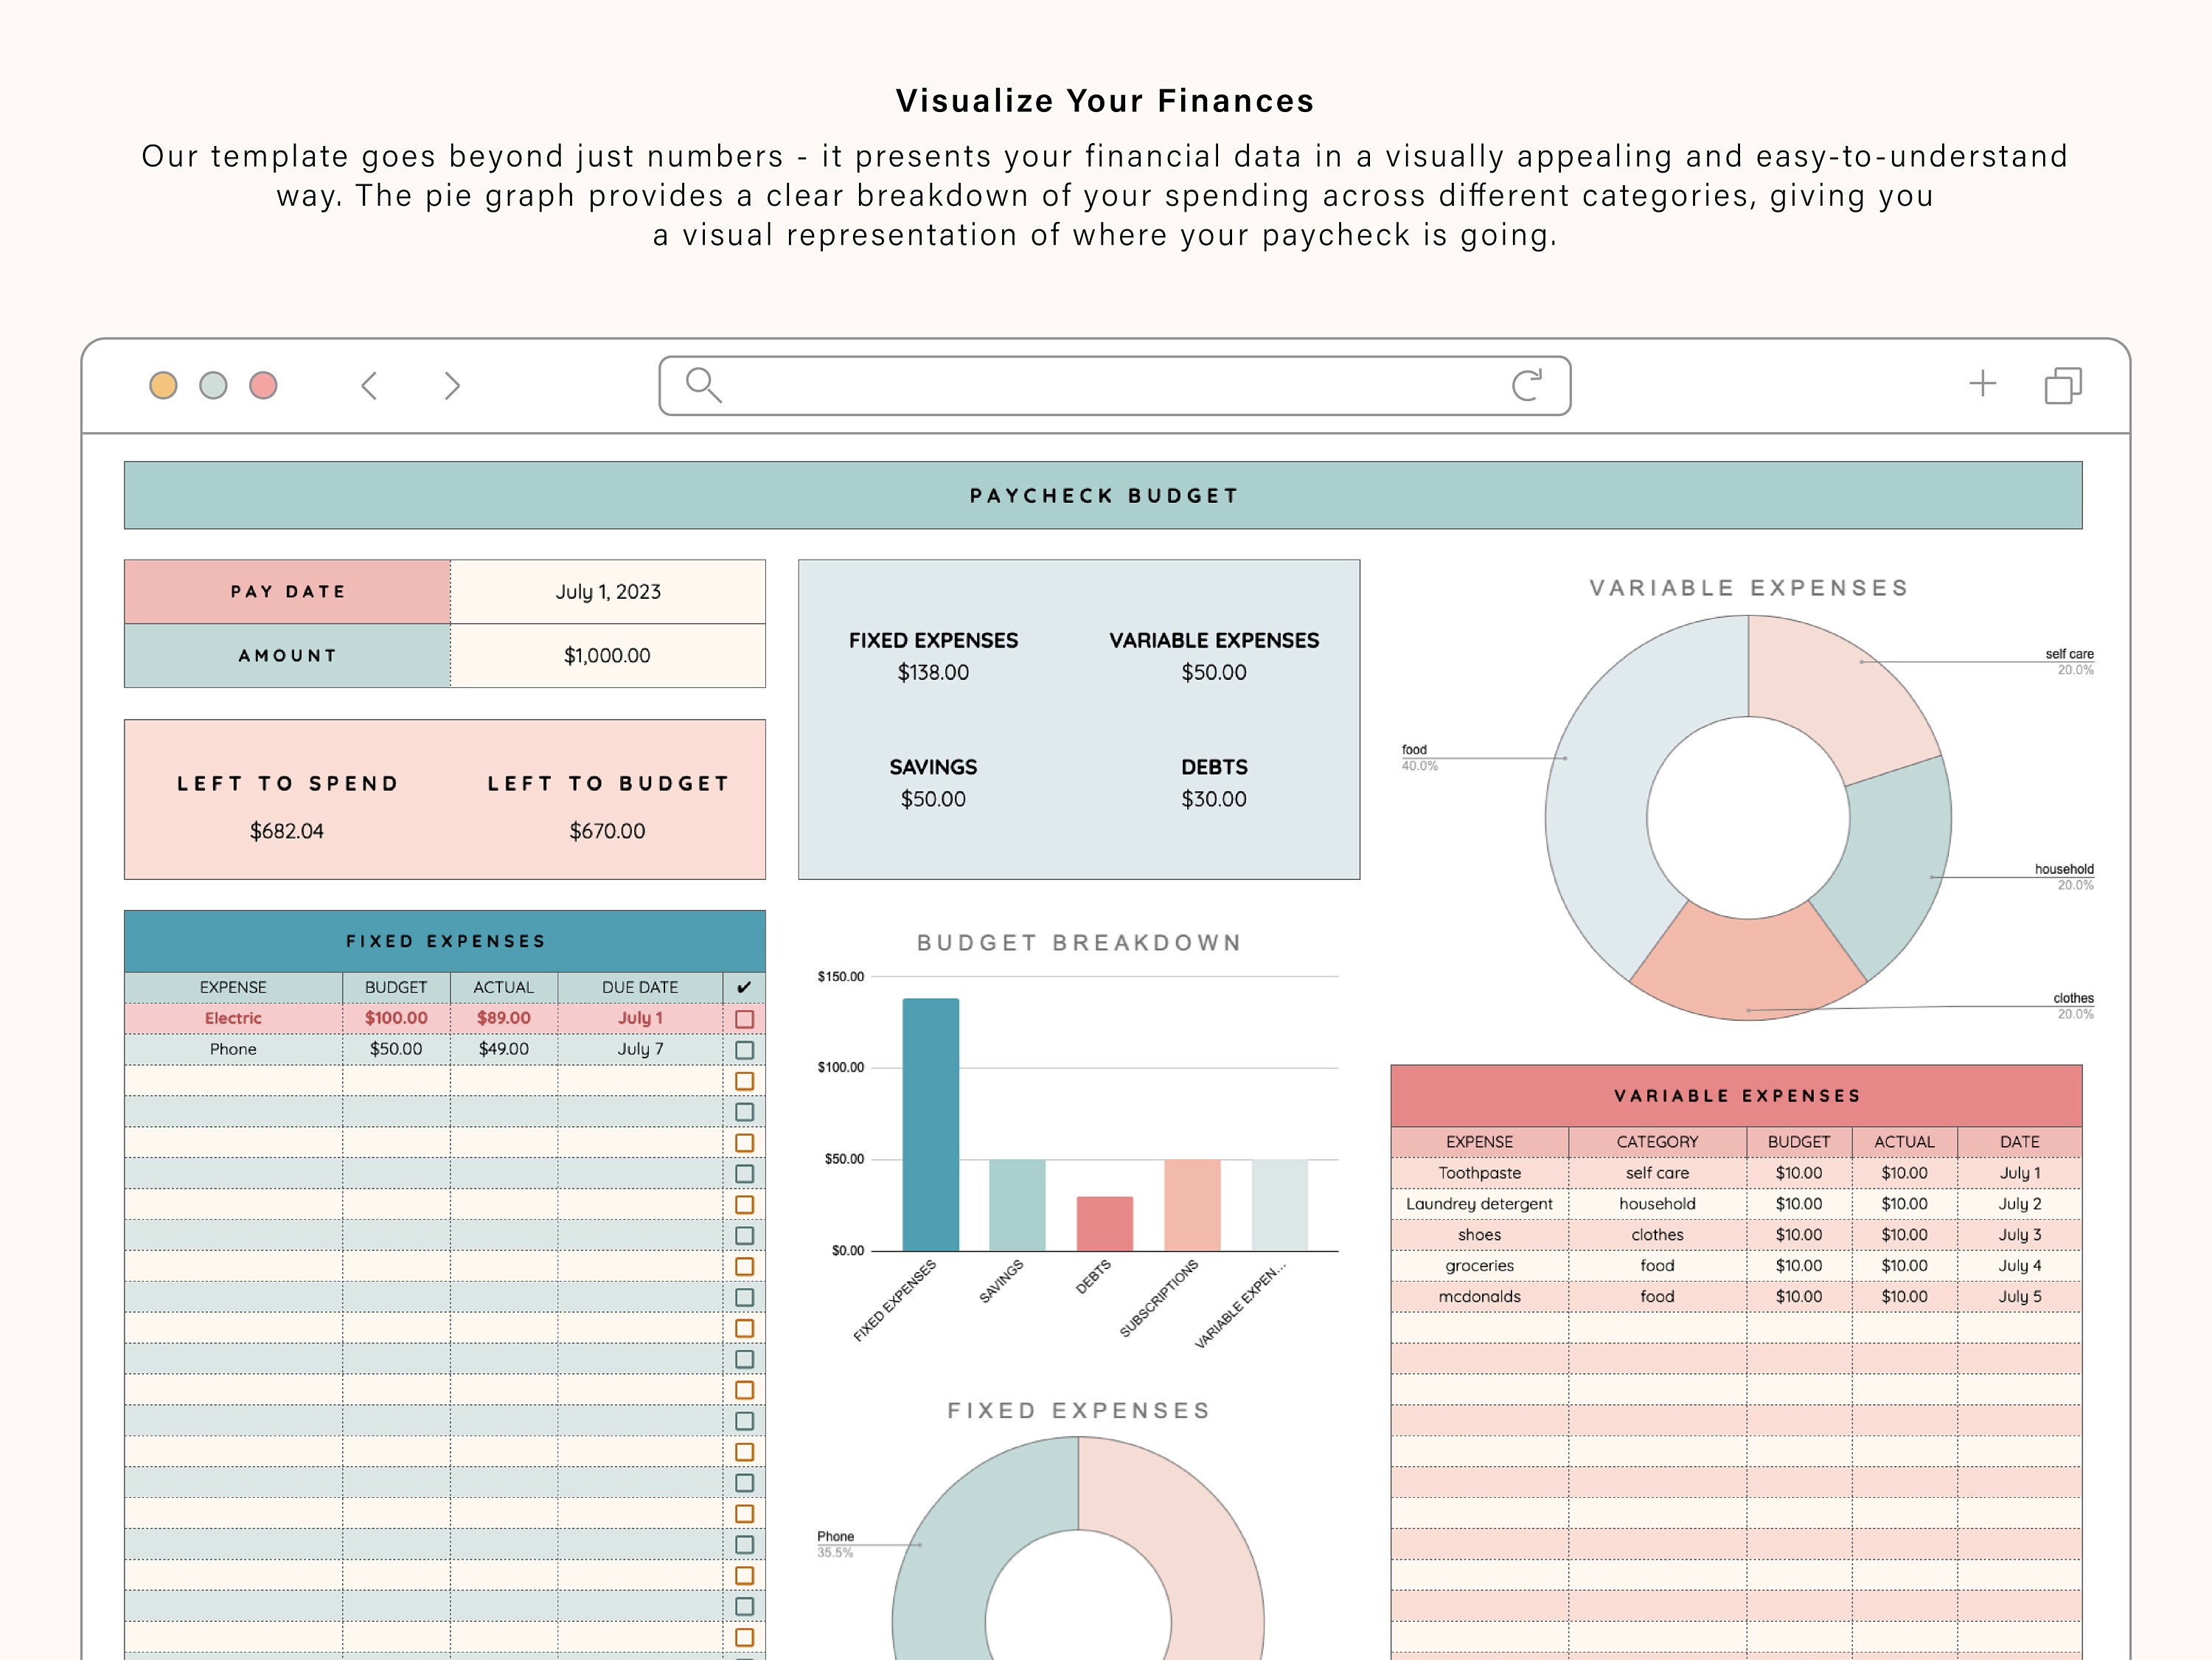The image size is (2212, 1660).
Task: Click the browser back arrow
Action: point(370,386)
